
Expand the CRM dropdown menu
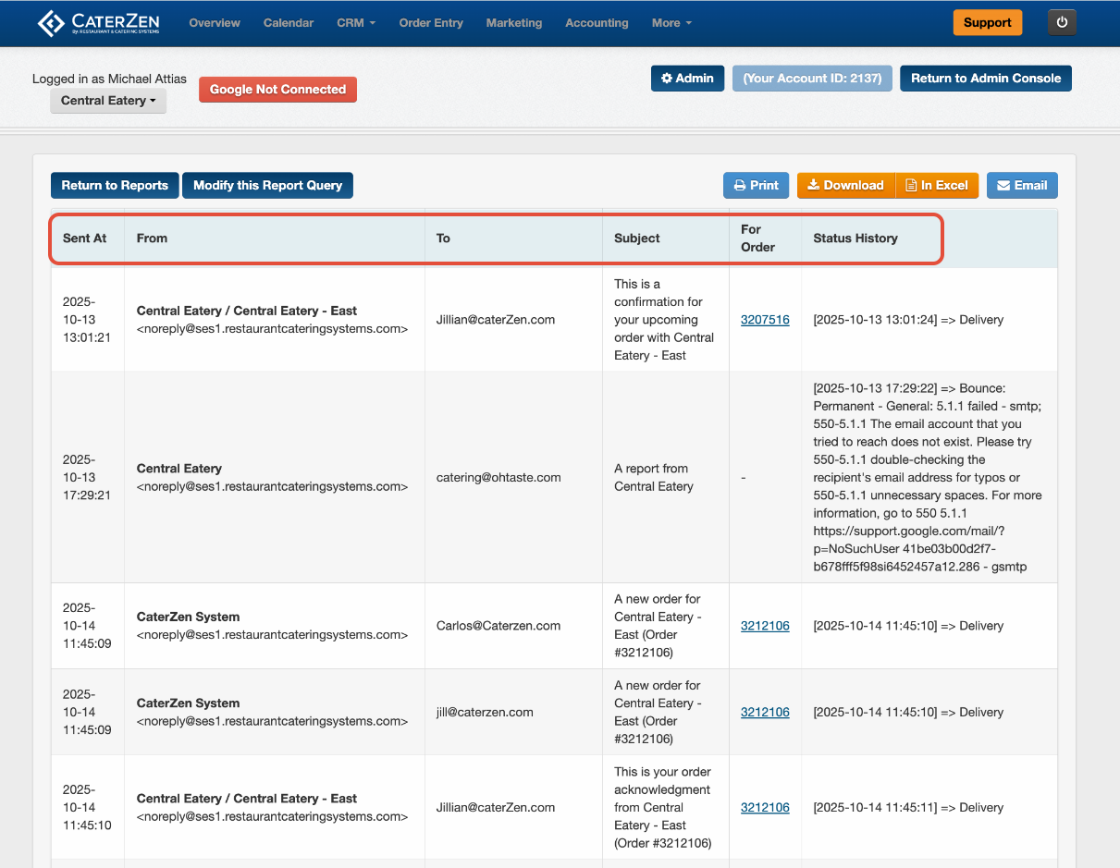tap(356, 23)
